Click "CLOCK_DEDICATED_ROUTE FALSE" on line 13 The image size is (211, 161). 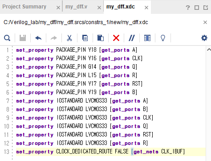pyautogui.click(x=92, y=152)
